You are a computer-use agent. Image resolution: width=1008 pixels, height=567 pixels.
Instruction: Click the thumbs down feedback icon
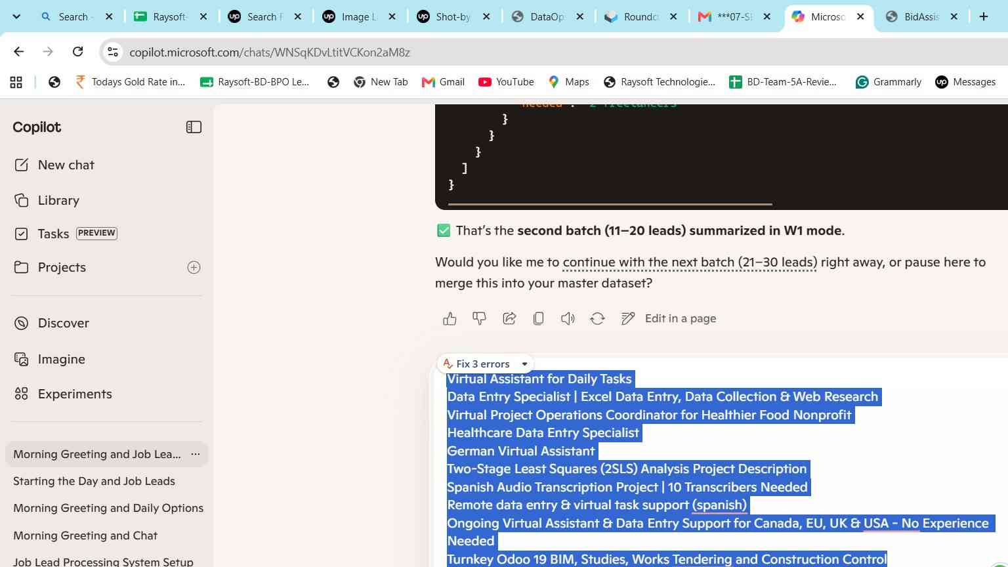click(479, 318)
